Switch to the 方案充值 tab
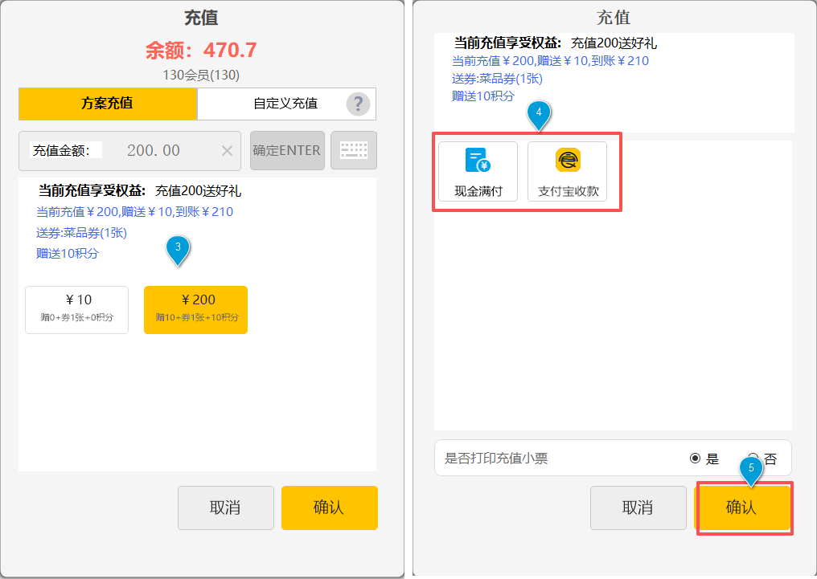This screenshot has width=817, height=579. [107, 104]
